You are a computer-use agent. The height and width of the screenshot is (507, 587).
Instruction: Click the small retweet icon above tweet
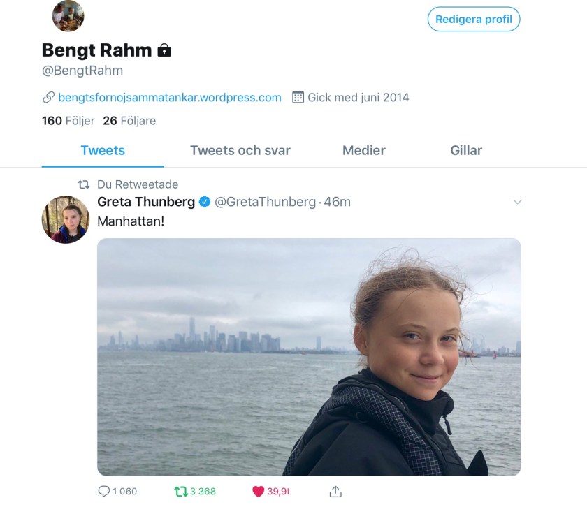[83, 184]
